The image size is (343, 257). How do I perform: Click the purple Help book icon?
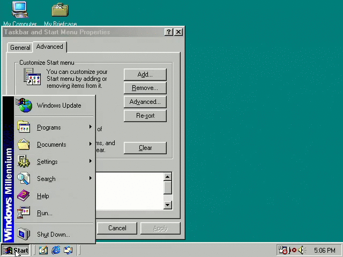click(x=24, y=195)
